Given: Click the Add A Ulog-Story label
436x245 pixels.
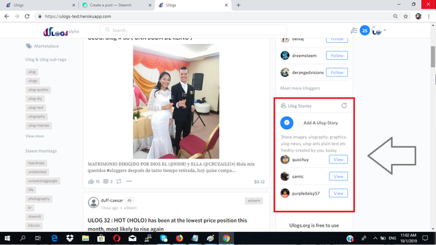Looking at the screenshot, I should [x=321, y=122].
